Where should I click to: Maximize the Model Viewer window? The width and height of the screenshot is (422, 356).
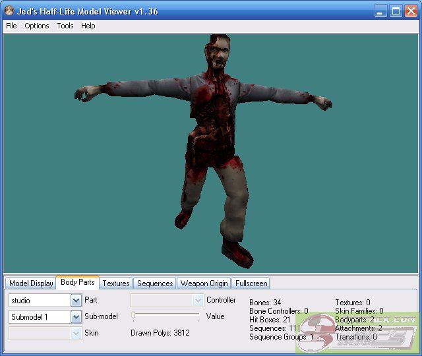tap(396, 11)
